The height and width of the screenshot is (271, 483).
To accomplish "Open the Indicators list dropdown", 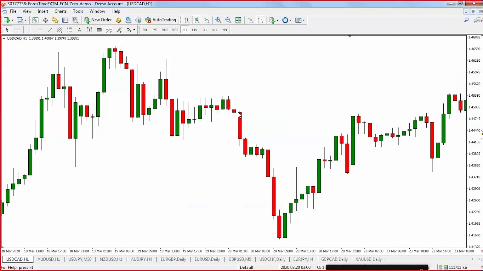I will click(274, 20).
